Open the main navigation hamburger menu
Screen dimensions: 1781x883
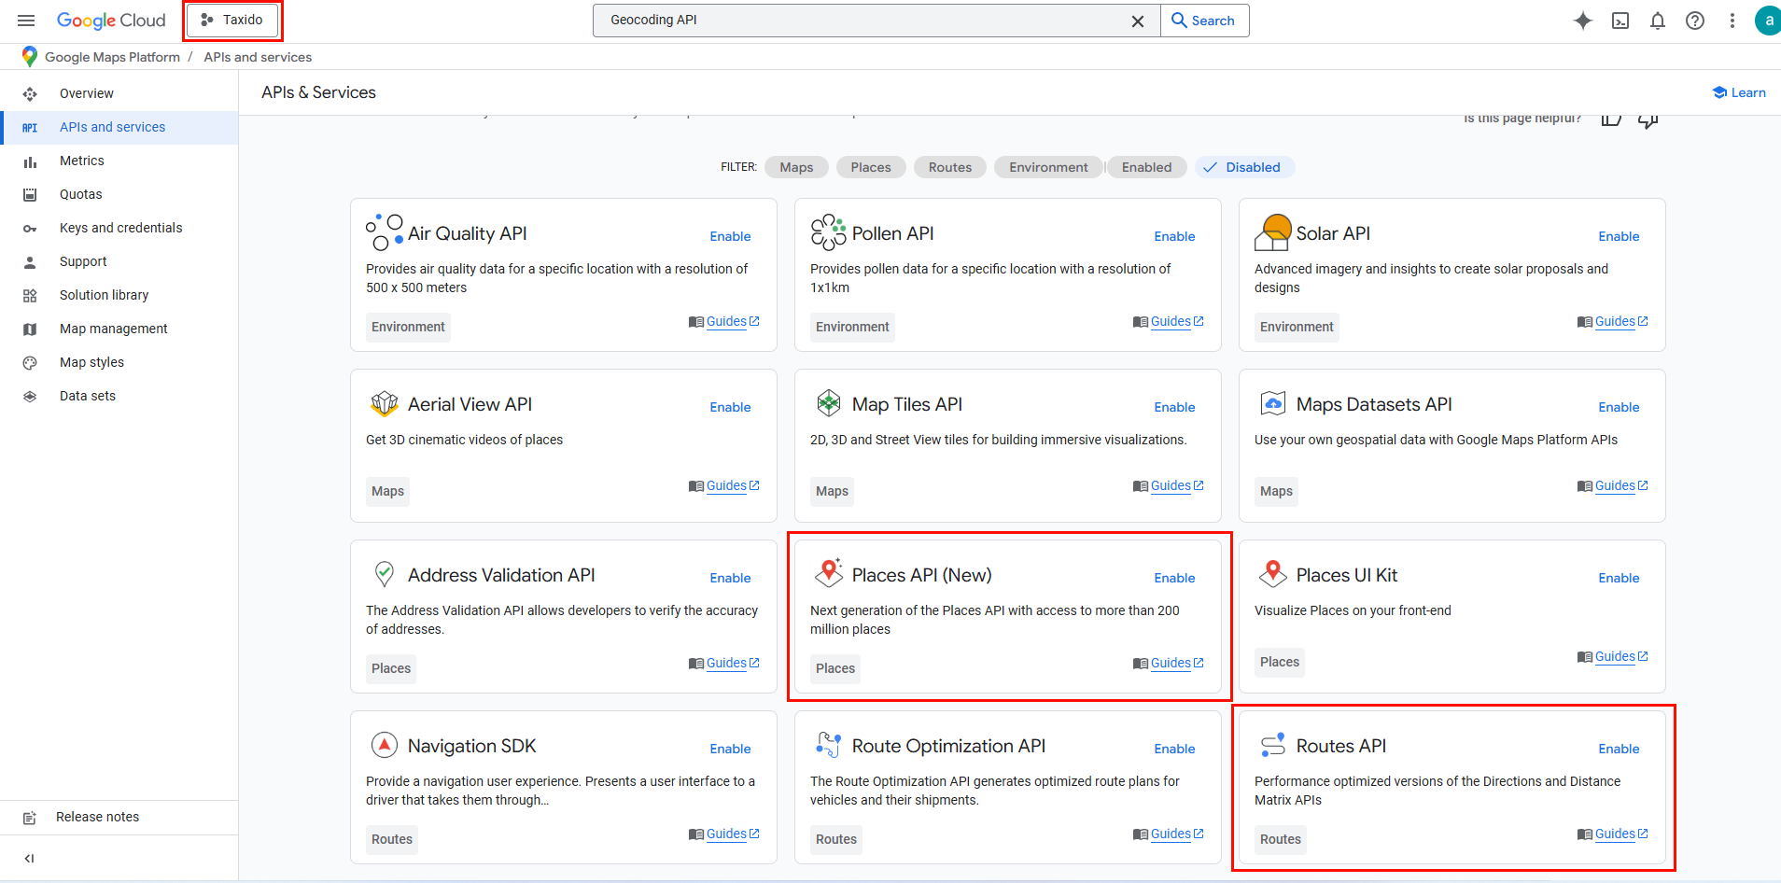point(26,21)
